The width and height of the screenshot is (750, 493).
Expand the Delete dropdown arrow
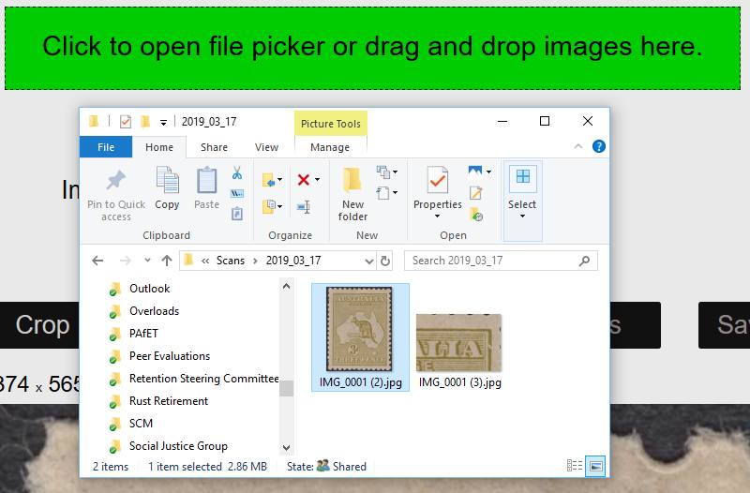coord(317,180)
